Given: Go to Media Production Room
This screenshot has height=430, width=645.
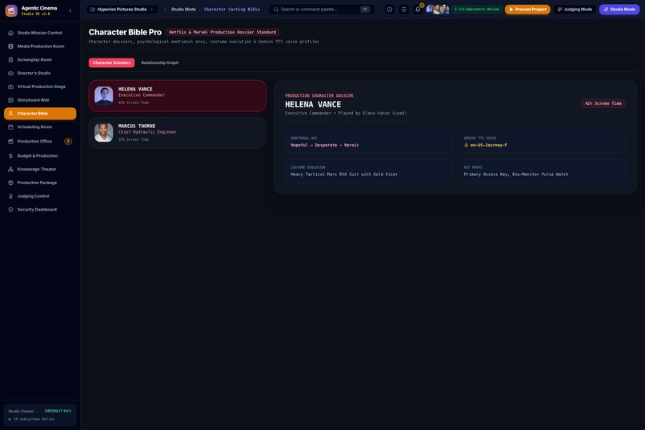Looking at the screenshot, I should pyautogui.click(x=40, y=46).
